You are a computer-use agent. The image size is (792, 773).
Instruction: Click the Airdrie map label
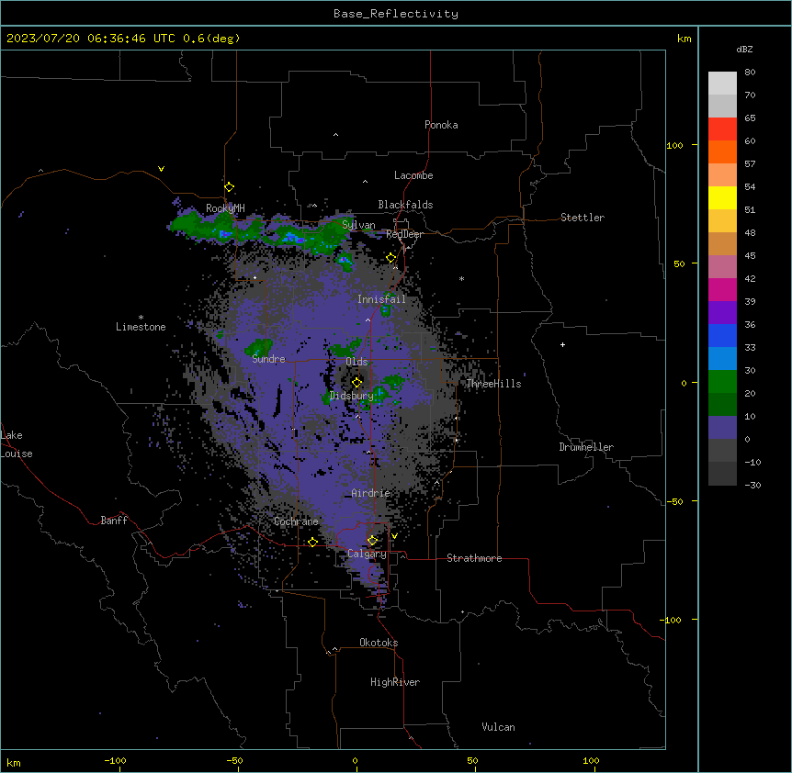(371, 493)
